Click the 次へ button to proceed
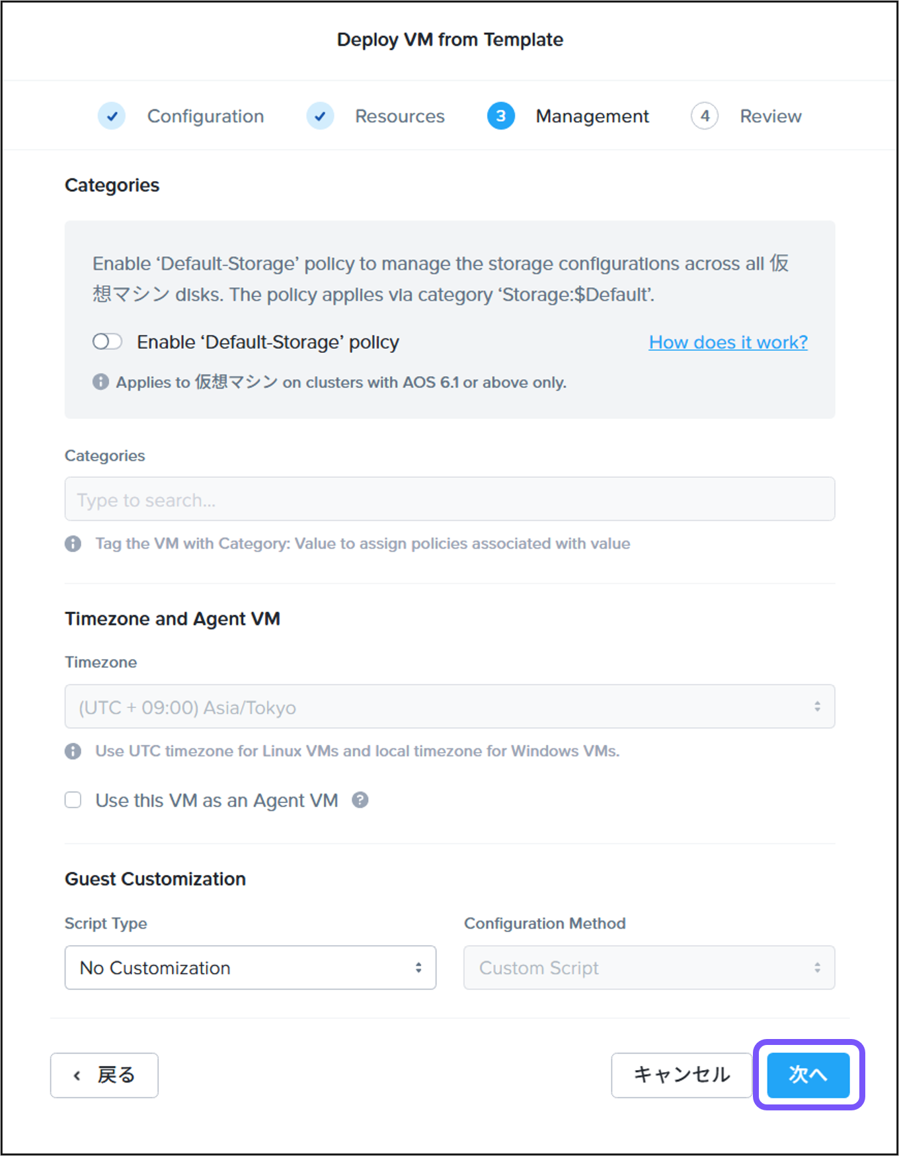Image resolution: width=899 pixels, height=1156 pixels. 808,1075
